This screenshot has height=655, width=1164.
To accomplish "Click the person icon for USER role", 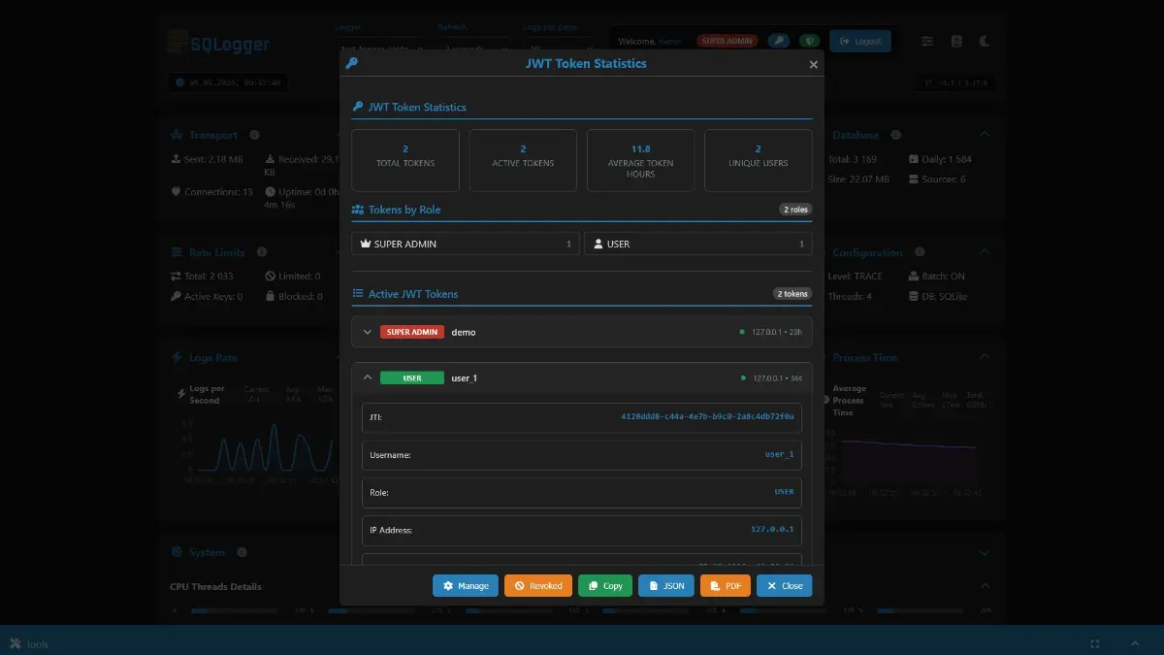I will click(598, 244).
